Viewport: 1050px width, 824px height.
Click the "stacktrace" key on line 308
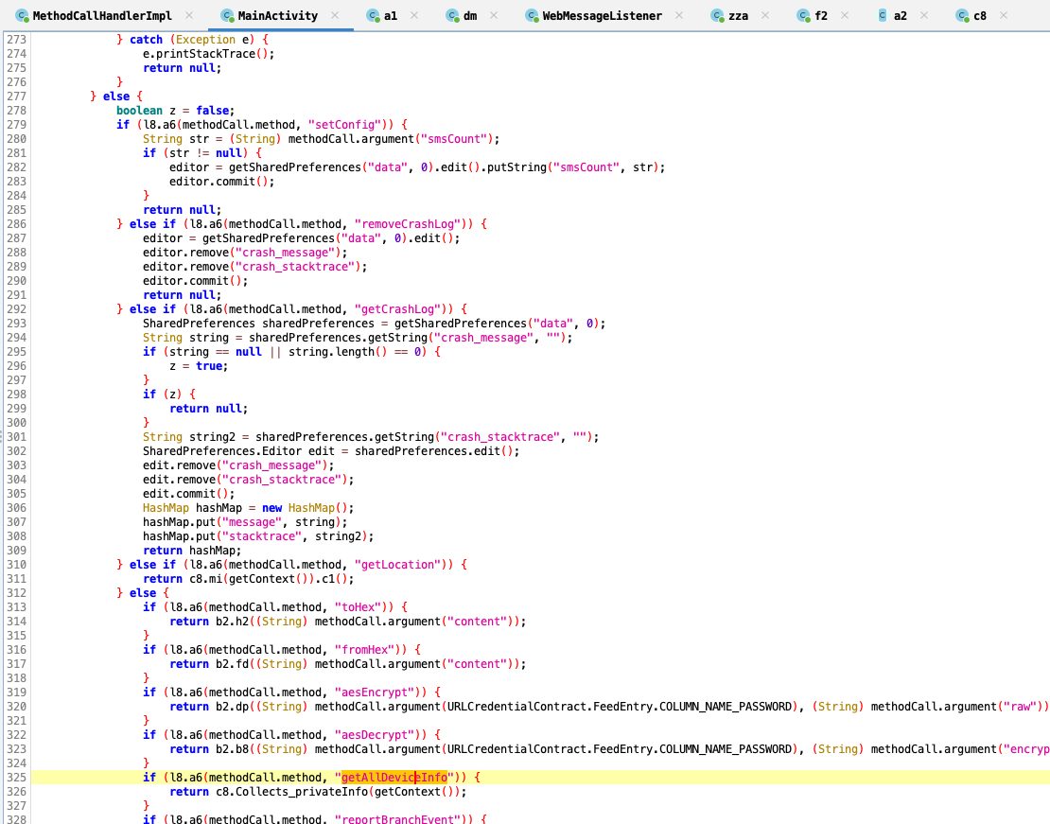point(262,536)
